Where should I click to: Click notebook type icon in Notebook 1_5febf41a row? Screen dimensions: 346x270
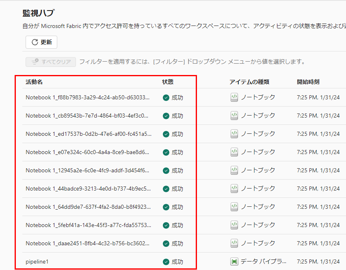point(234,225)
